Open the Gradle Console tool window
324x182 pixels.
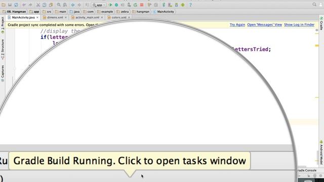click(307, 170)
